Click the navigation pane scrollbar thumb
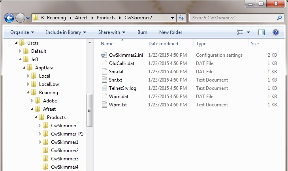The image size is (288, 171). coord(89,110)
